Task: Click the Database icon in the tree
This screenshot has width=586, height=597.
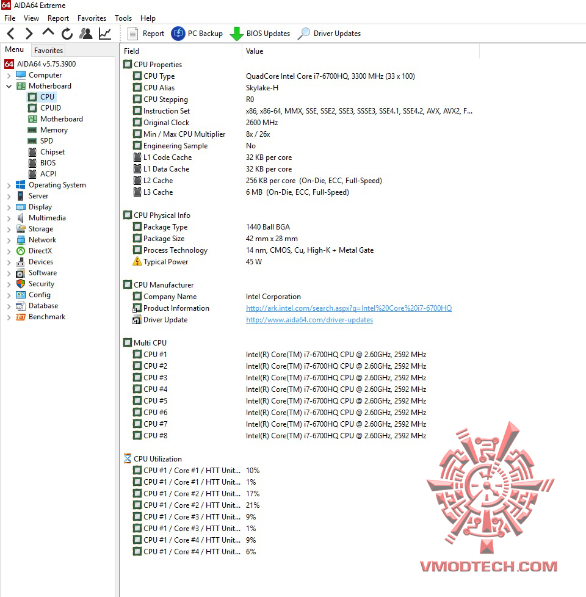Action: (21, 306)
